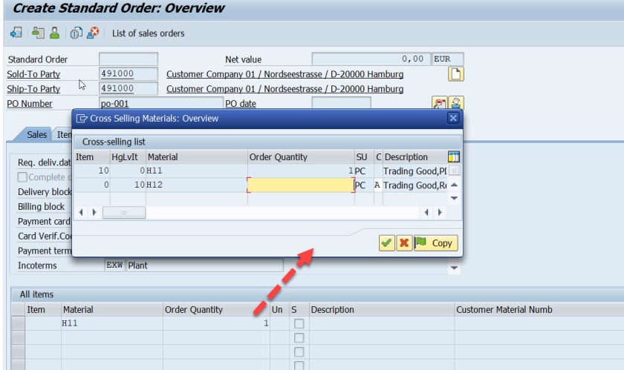Click the PO Number field containing po-001
Viewport: 624px width, 370px height.
(160, 103)
